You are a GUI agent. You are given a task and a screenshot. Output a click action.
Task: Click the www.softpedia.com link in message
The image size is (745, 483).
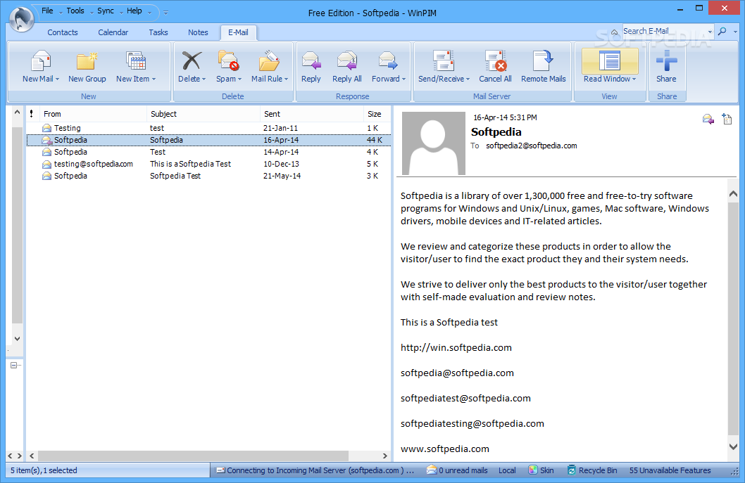[x=445, y=449]
